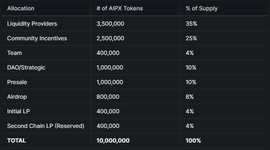Select the bold TOTAL label
This screenshot has width=270, height=150.
click(16, 140)
